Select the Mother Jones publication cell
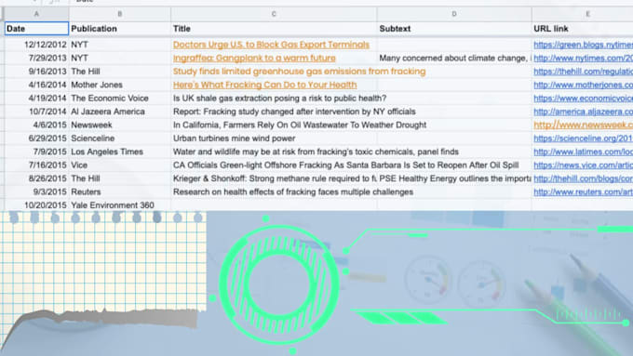 click(x=120, y=85)
